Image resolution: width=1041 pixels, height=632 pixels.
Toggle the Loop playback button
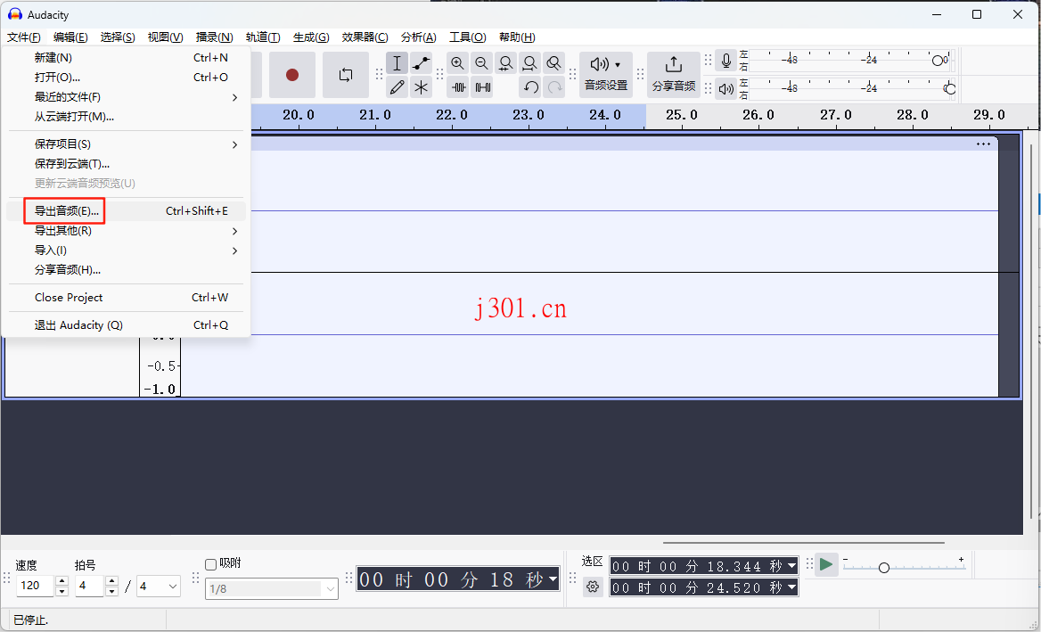click(x=345, y=75)
